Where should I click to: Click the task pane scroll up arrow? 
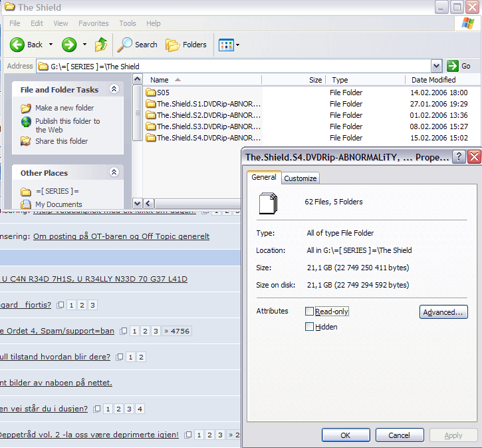click(x=138, y=79)
